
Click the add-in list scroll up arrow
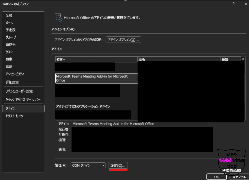(243, 59)
